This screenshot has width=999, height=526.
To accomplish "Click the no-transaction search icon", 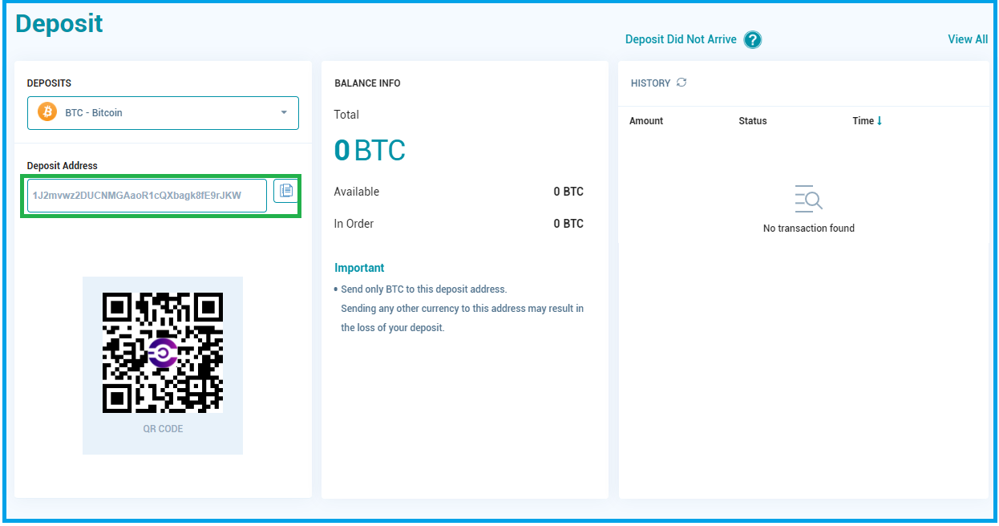I will tap(808, 198).
